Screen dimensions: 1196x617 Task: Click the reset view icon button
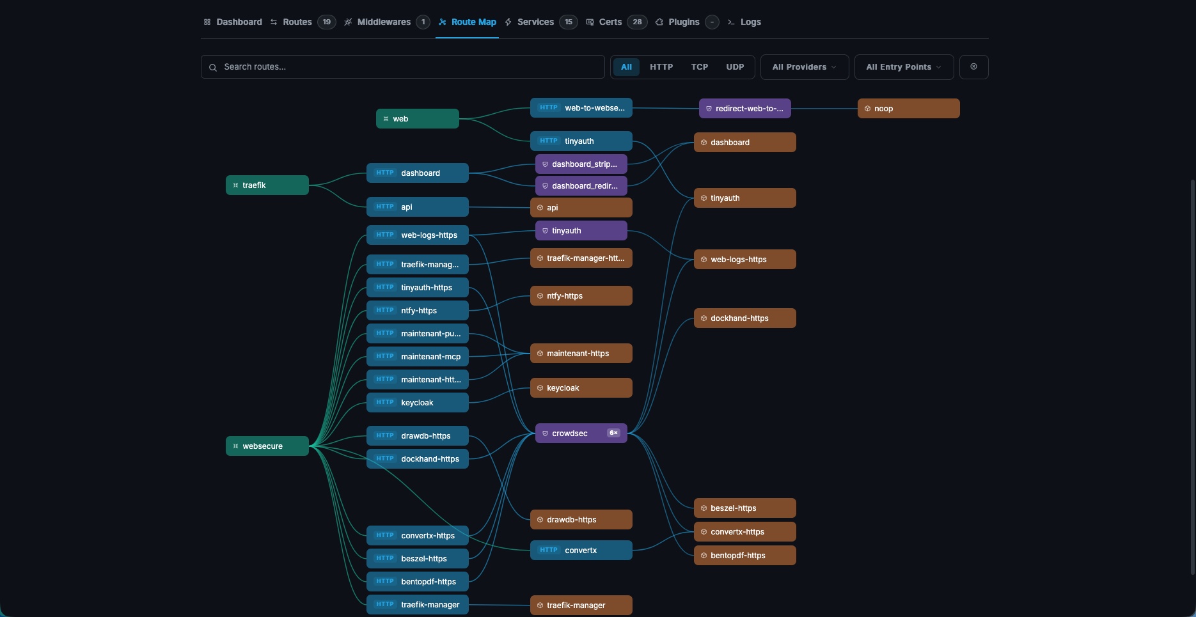[x=973, y=66]
